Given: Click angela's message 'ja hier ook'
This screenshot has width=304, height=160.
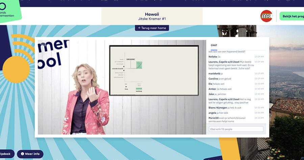Looking at the screenshot, I should point(236,113).
